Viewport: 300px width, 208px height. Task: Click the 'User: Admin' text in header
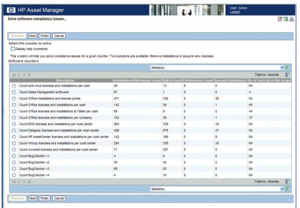pos(239,8)
